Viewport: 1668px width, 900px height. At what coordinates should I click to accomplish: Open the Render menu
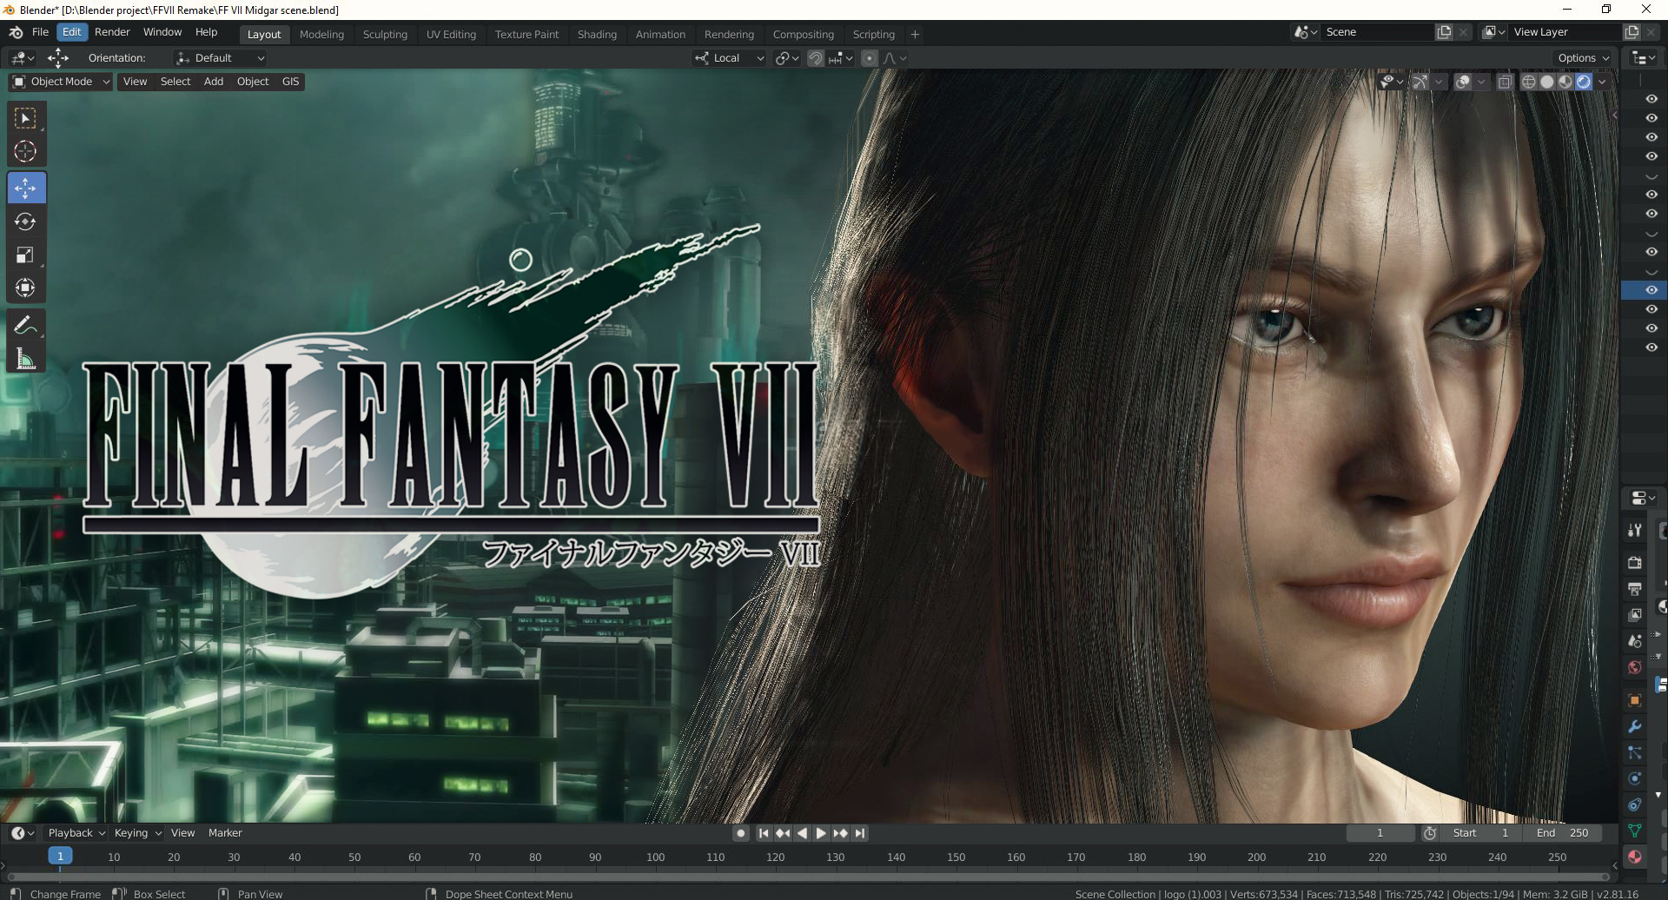point(112,32)
